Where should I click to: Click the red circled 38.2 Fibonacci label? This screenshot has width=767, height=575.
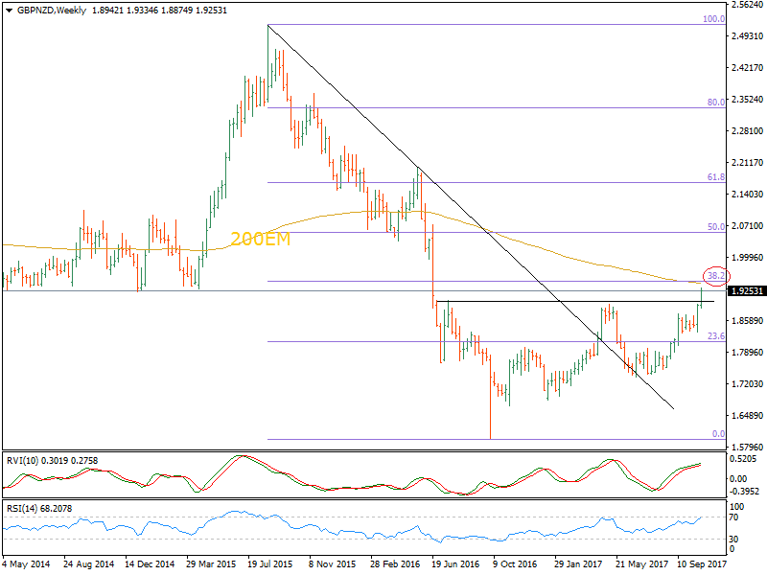click(716, 275)
